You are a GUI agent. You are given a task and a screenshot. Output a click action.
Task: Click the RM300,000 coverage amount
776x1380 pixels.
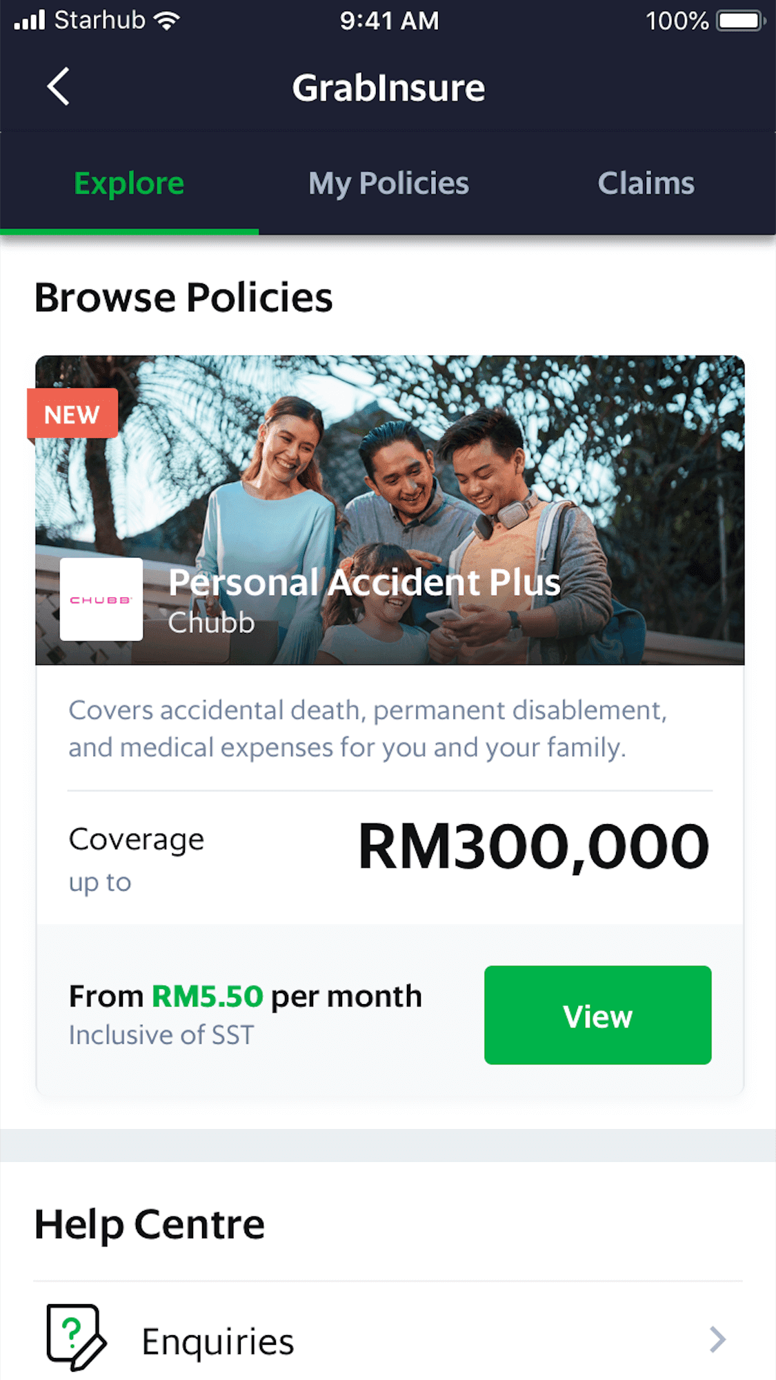(x=533, y=847)
